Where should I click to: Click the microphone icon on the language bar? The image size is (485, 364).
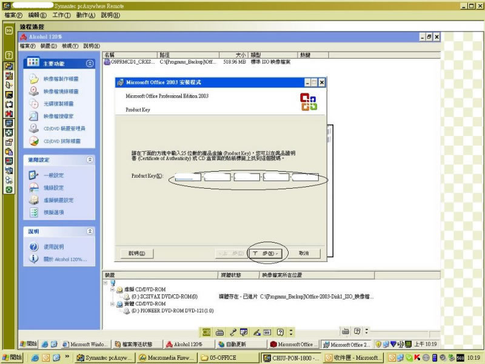click(x=233, y=332)
